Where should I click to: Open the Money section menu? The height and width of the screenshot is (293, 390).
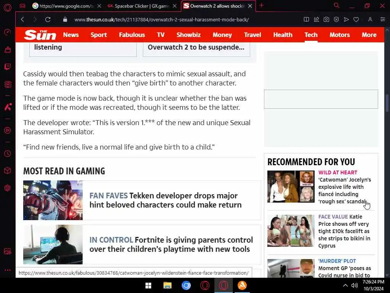[222, 35]
